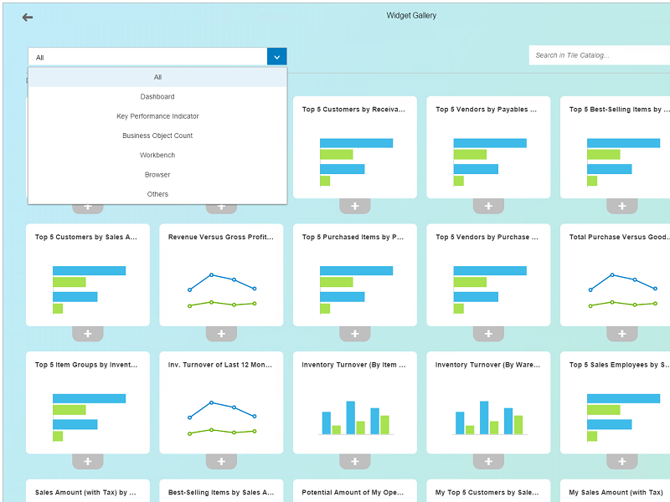Select All in the category list
The width and height of the screenshot is (670, 502).
click(x=157, y=77)
